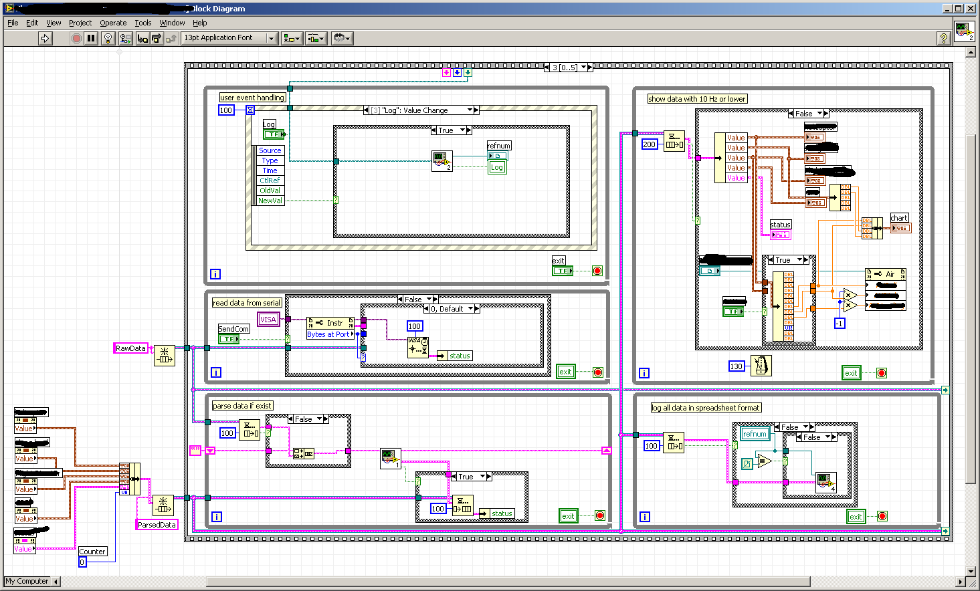Click the SendCom boolean TF terminal
The width and height of the screenshot is (980, 591).
229,339
